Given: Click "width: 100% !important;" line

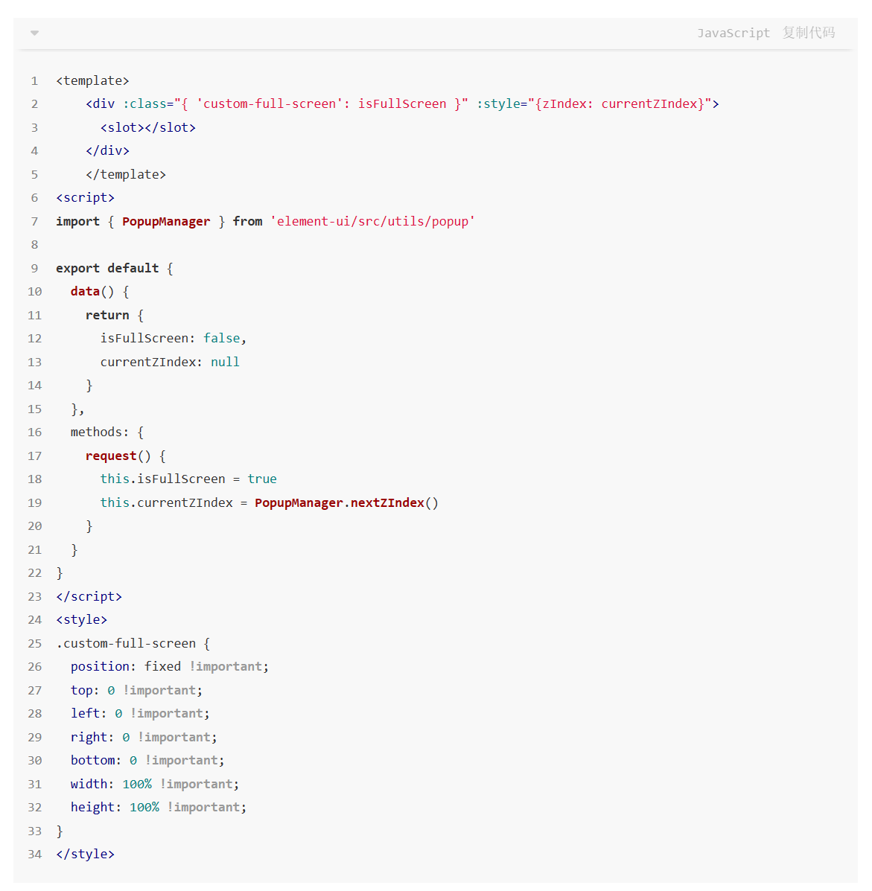Looking at the screenshot, I should pyautogui.click(x=155, y=784).
